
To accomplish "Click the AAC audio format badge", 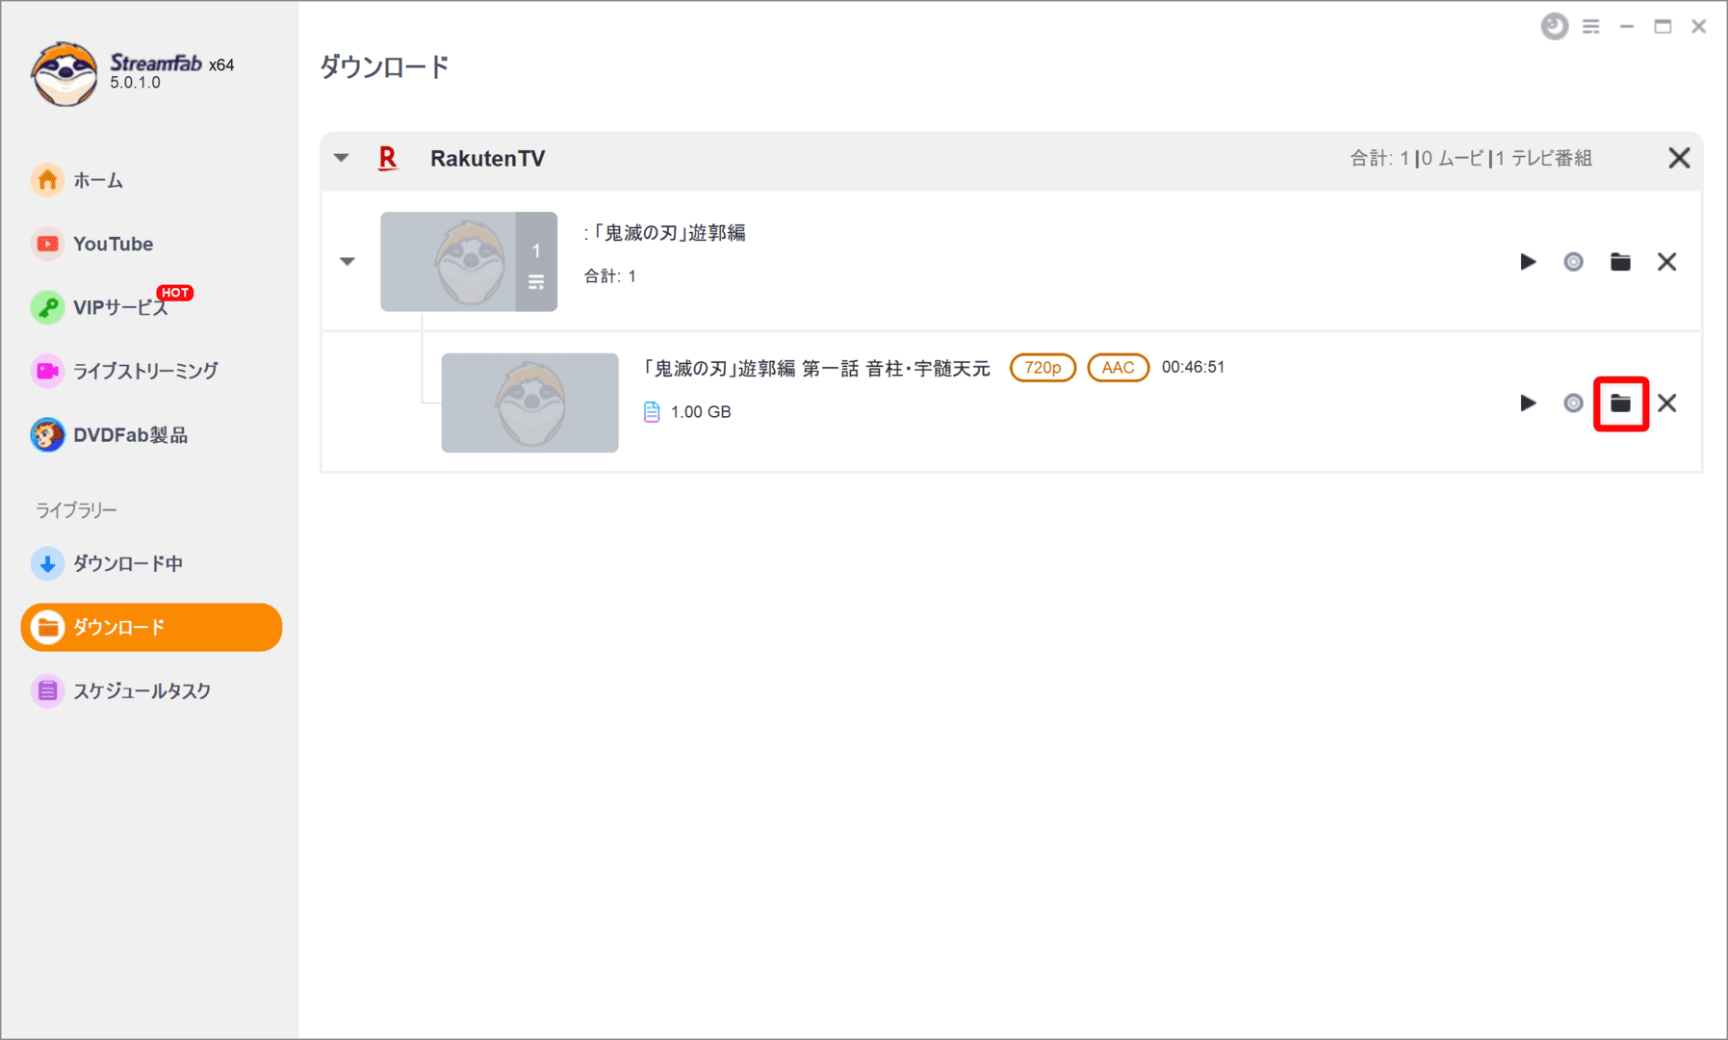I will 1118,367.
